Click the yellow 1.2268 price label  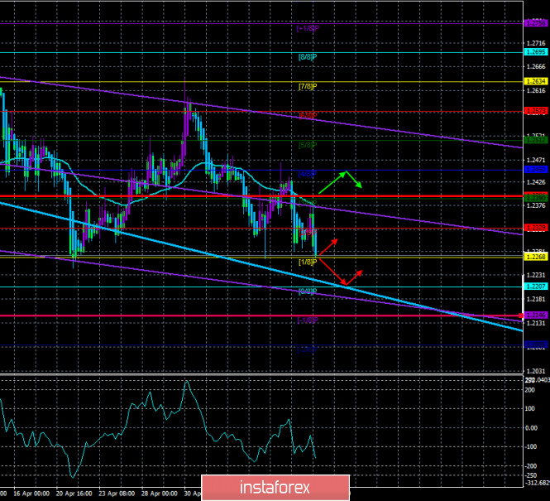point(536,257)
